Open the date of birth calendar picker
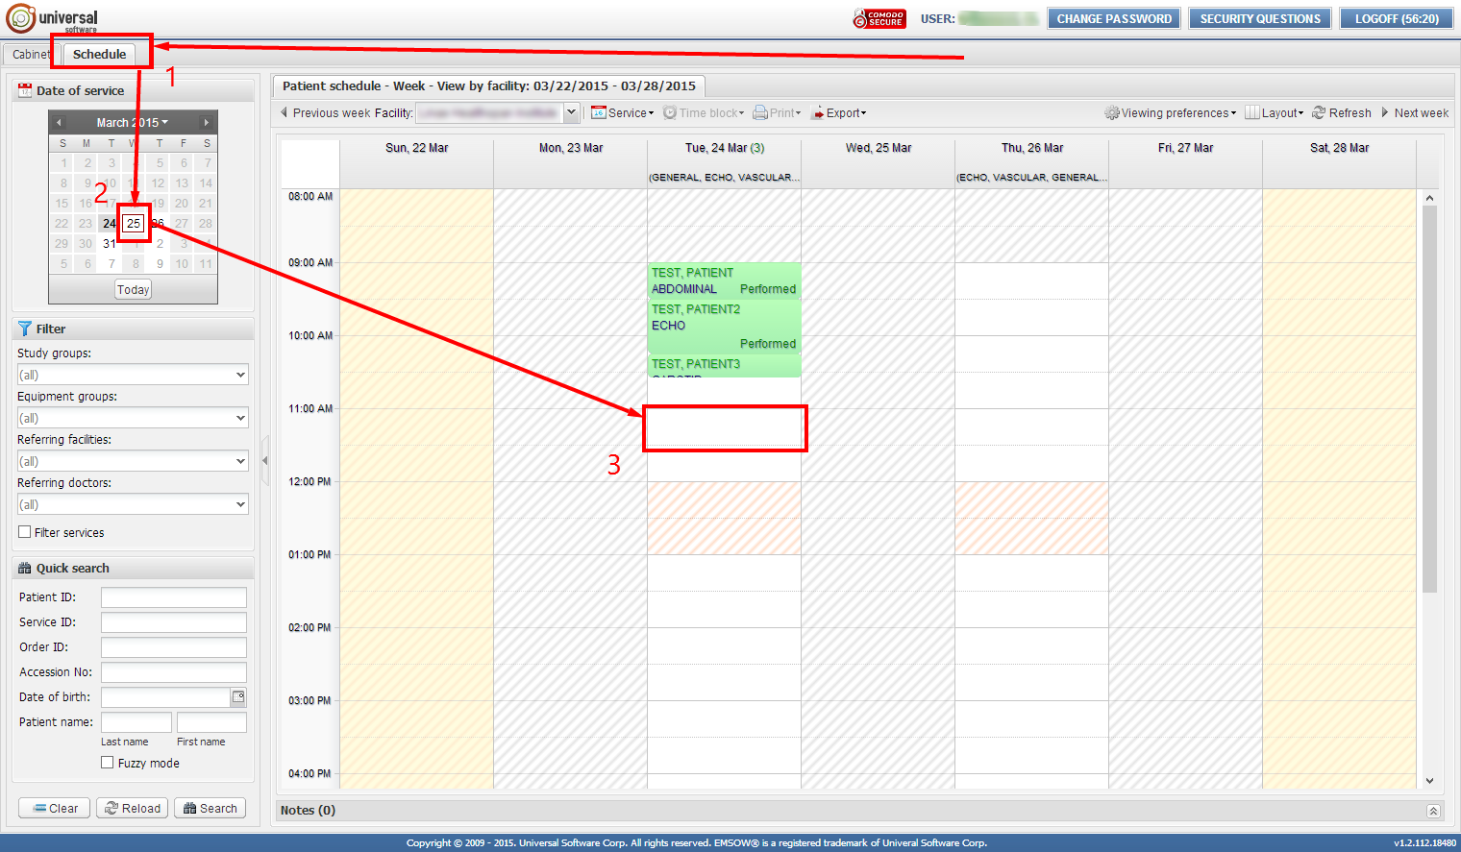Viewport: 1461px width, 852px height. (x=238, y=697)
